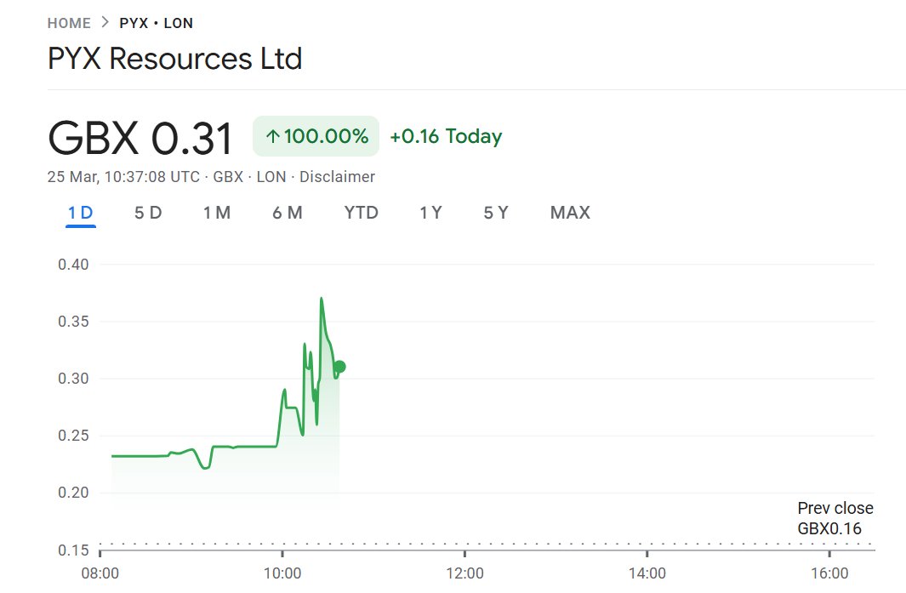Click the 12:00 time axis label

[464, 573]
